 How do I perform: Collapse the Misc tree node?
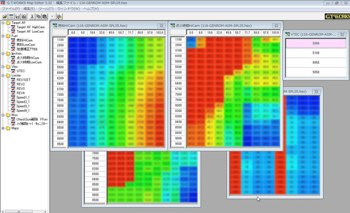3,115
